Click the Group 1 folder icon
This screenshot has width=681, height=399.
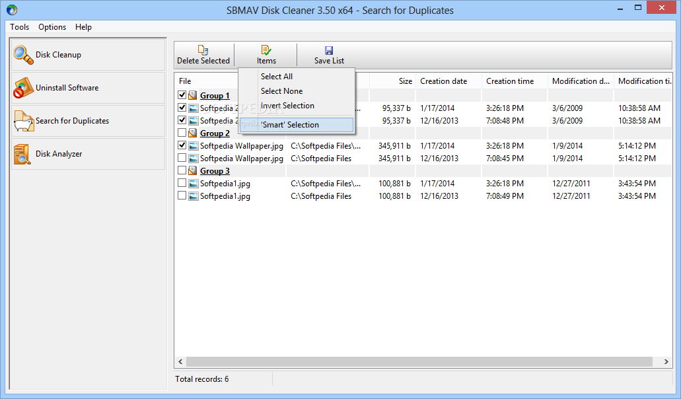193,96
